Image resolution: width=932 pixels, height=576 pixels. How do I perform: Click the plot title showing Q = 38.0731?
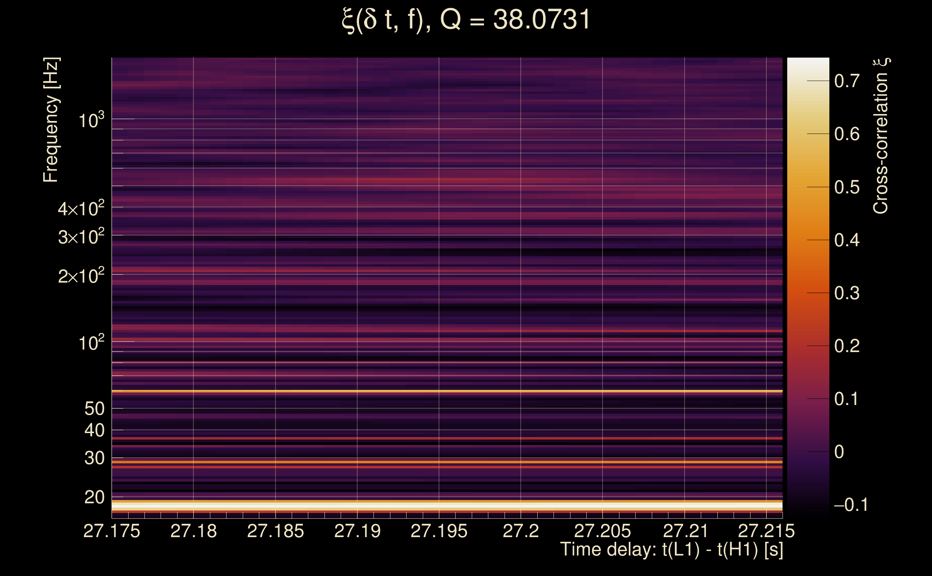point(466,20)
